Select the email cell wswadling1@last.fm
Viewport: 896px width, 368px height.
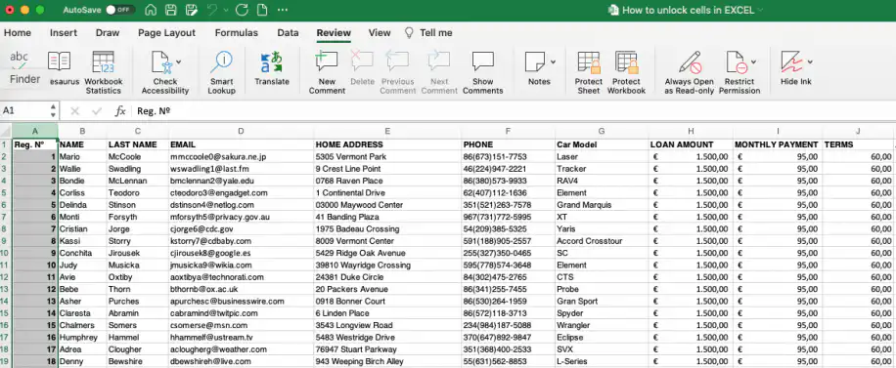point(242,169)
